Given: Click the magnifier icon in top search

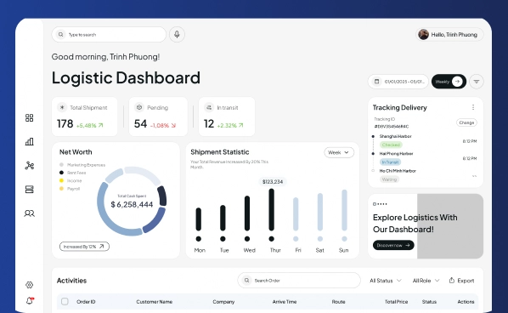Looking at the screenshot, I should point(60,34).
